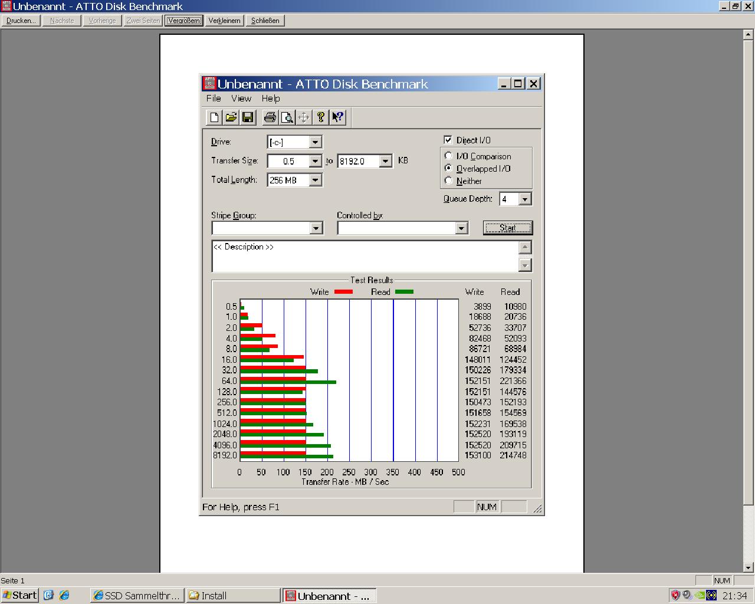Click the Start benchmark button
This screenshot has height=604, width=755.
pyautogui.click(x=508, y=228)
